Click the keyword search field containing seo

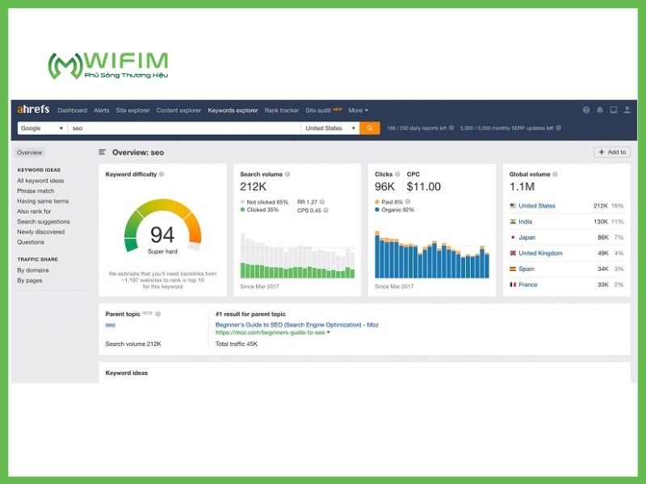click(x=184, y=128)
